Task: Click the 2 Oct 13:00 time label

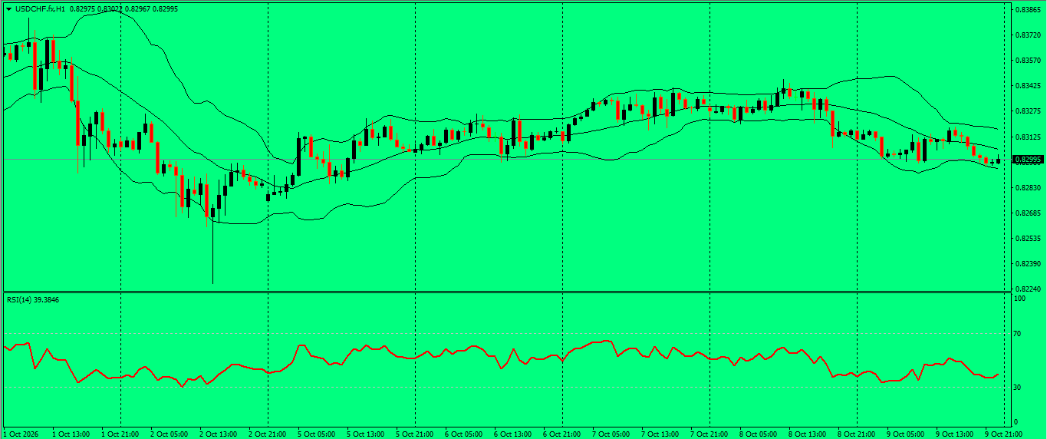Action: 218,434
